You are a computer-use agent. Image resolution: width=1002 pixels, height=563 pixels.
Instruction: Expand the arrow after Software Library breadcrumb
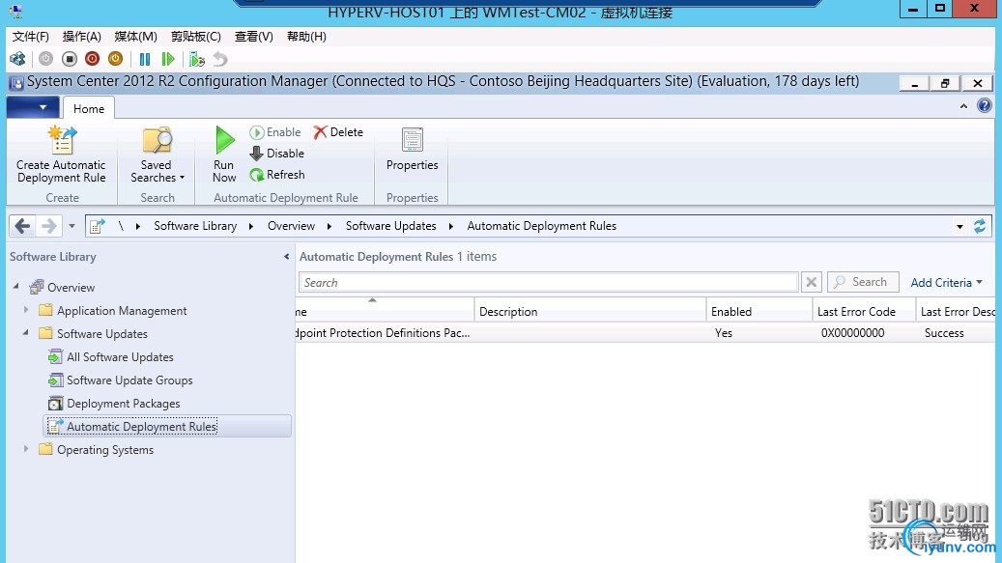pos(251,226)
